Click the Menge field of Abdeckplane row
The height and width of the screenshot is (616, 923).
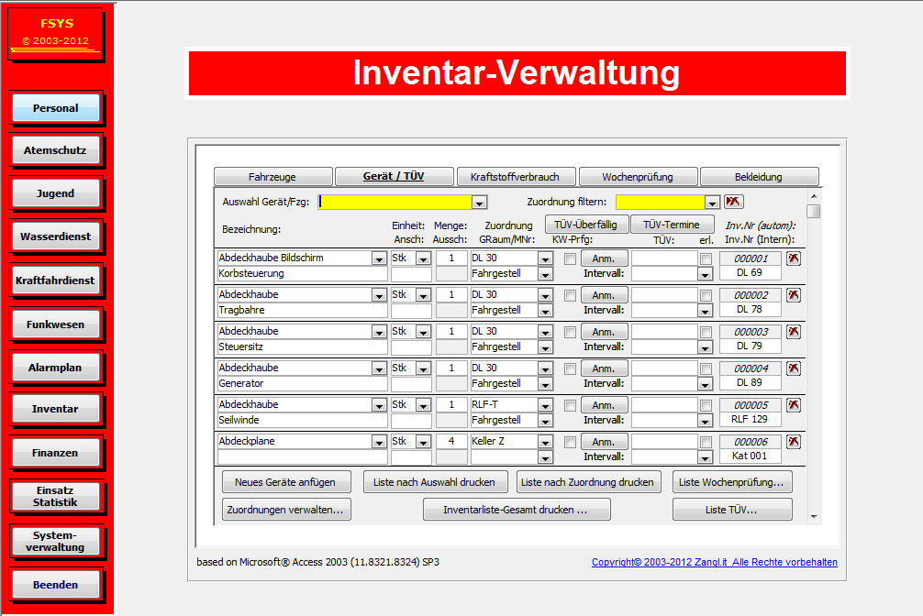tap(451, 441)
